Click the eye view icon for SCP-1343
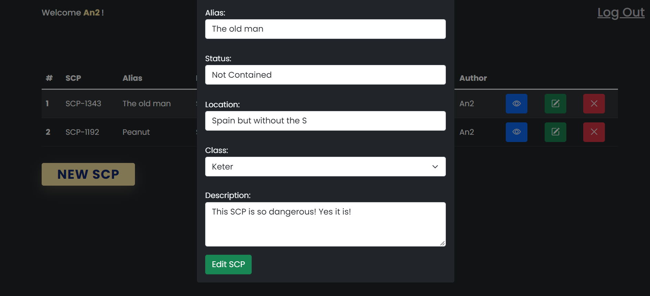This screenshot has width=650, height=296. (516, 103)
